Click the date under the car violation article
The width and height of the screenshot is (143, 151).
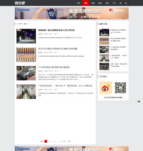pos(50,71)
